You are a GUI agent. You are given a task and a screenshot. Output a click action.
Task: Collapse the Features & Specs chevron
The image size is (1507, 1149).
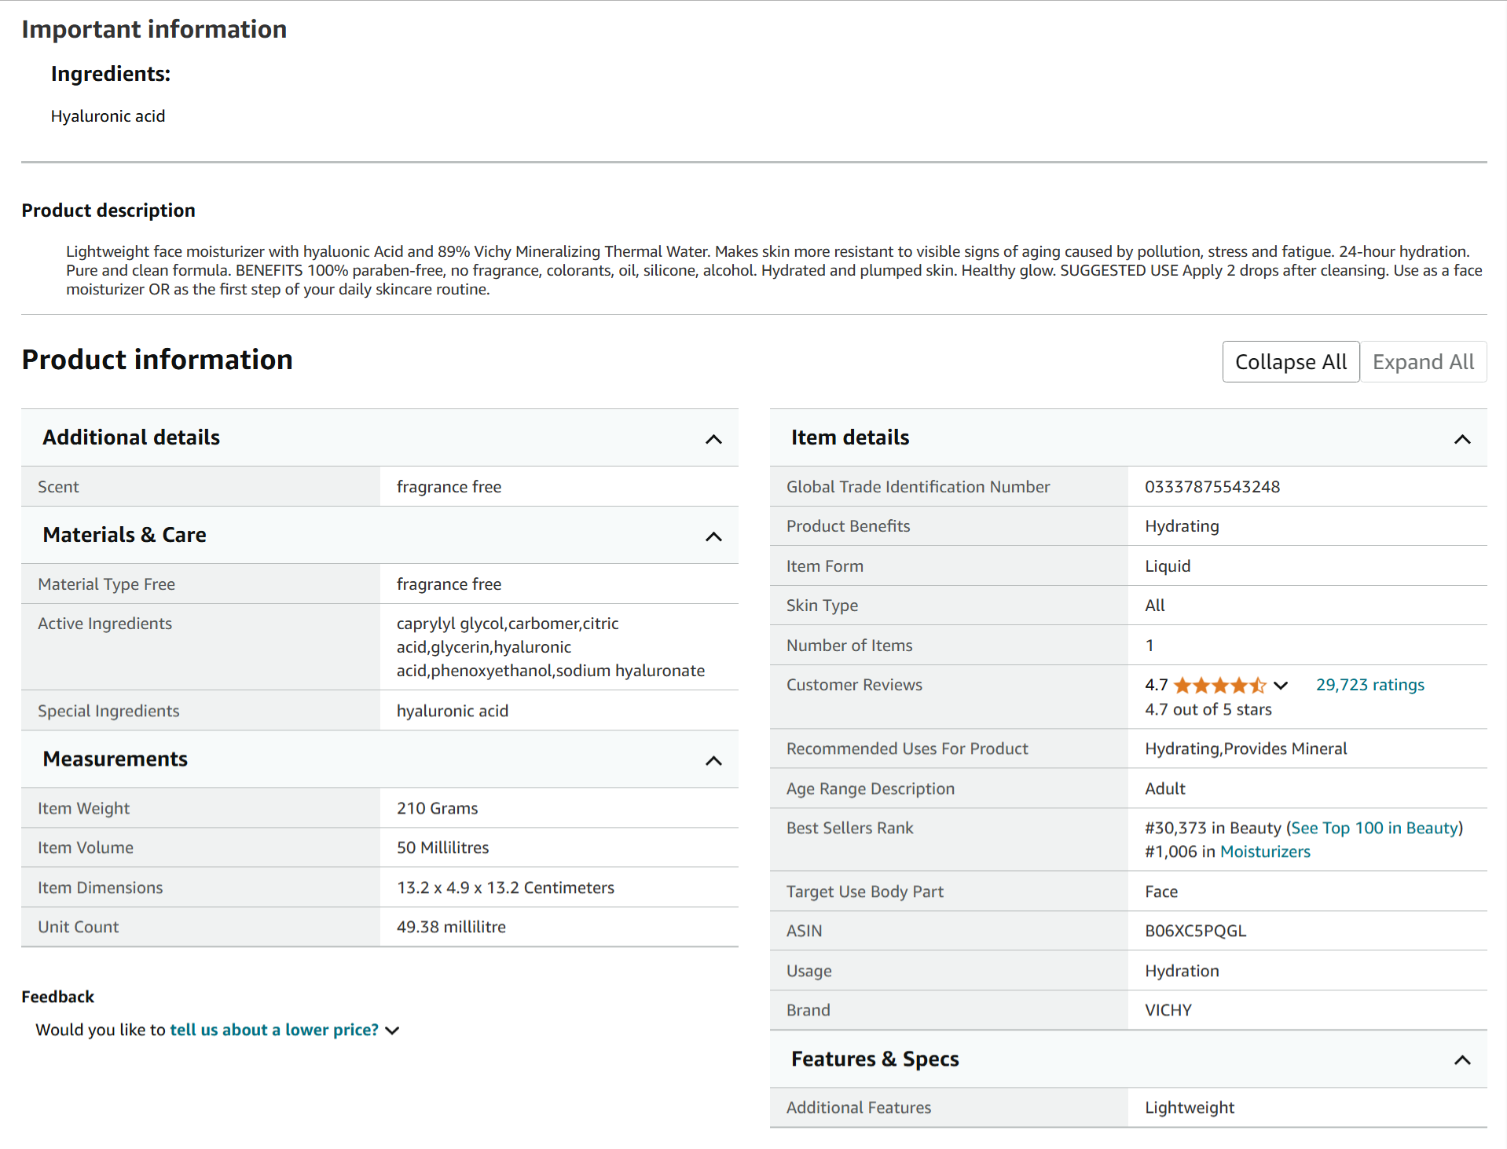click(x=1461, y=1060)
